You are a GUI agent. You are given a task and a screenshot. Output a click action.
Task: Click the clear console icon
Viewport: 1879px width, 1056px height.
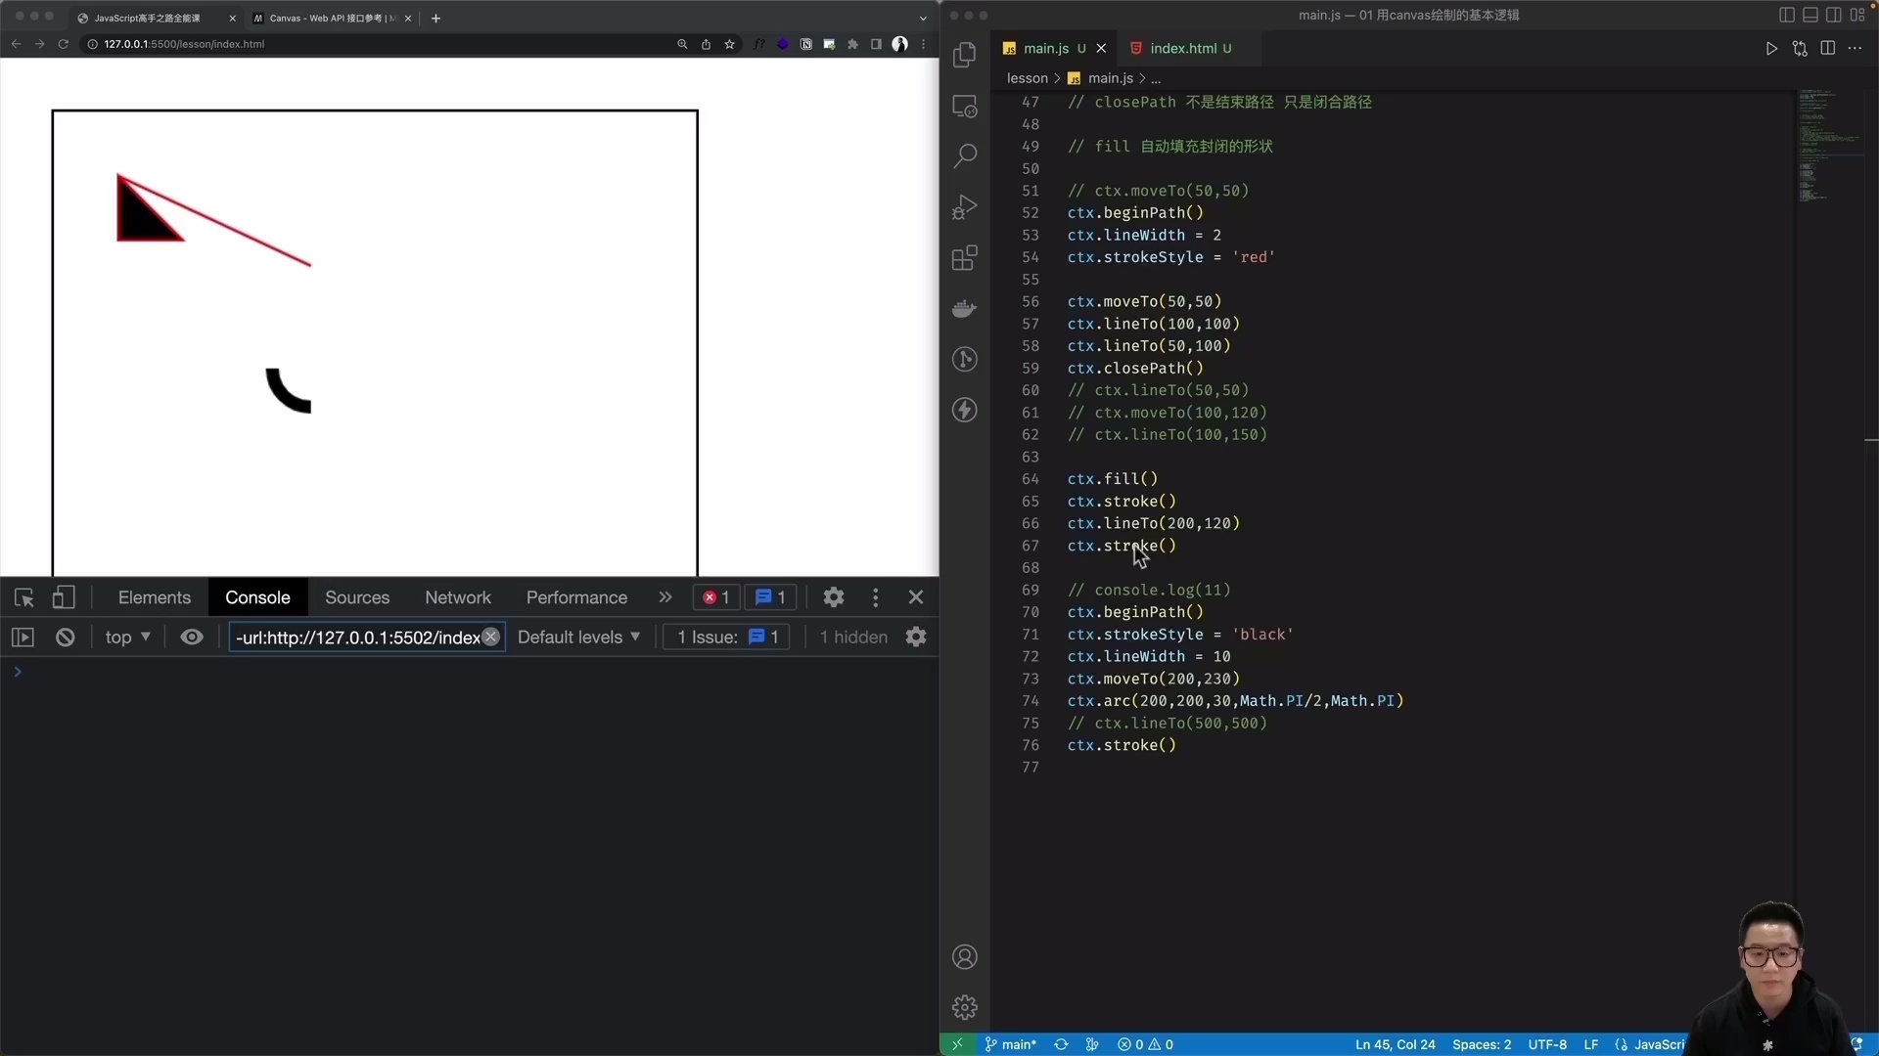point(65,637)
